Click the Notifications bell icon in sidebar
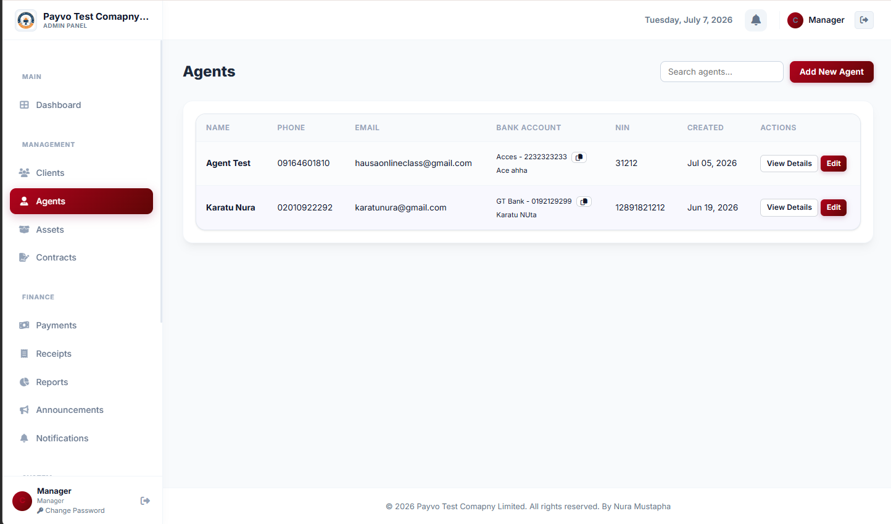The height and width of the screenshot is (524, 891). coord(24,438)
